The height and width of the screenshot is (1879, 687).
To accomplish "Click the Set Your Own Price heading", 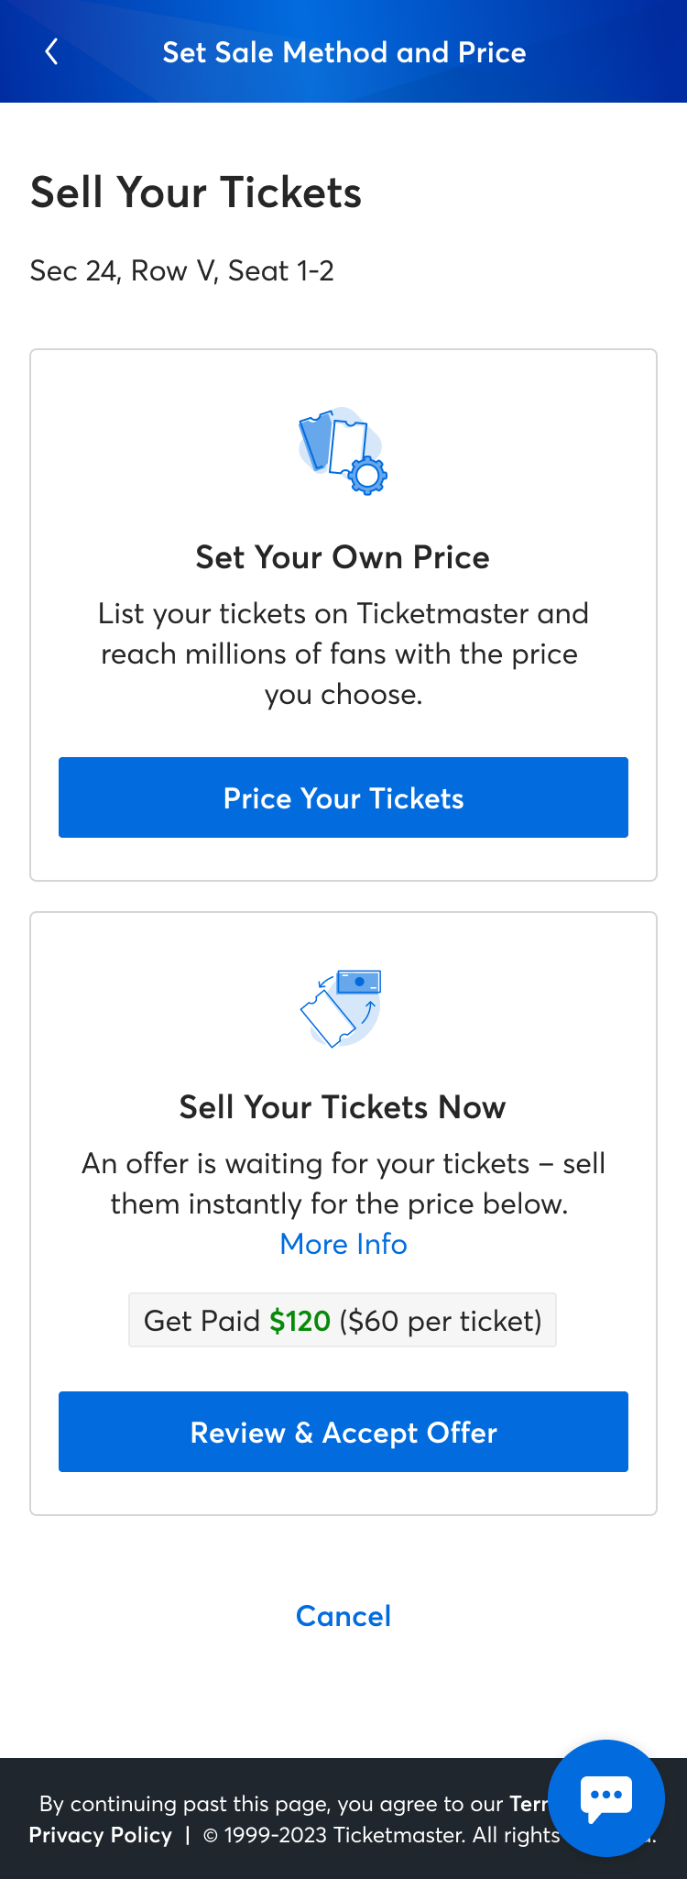I will pos(343,557).
